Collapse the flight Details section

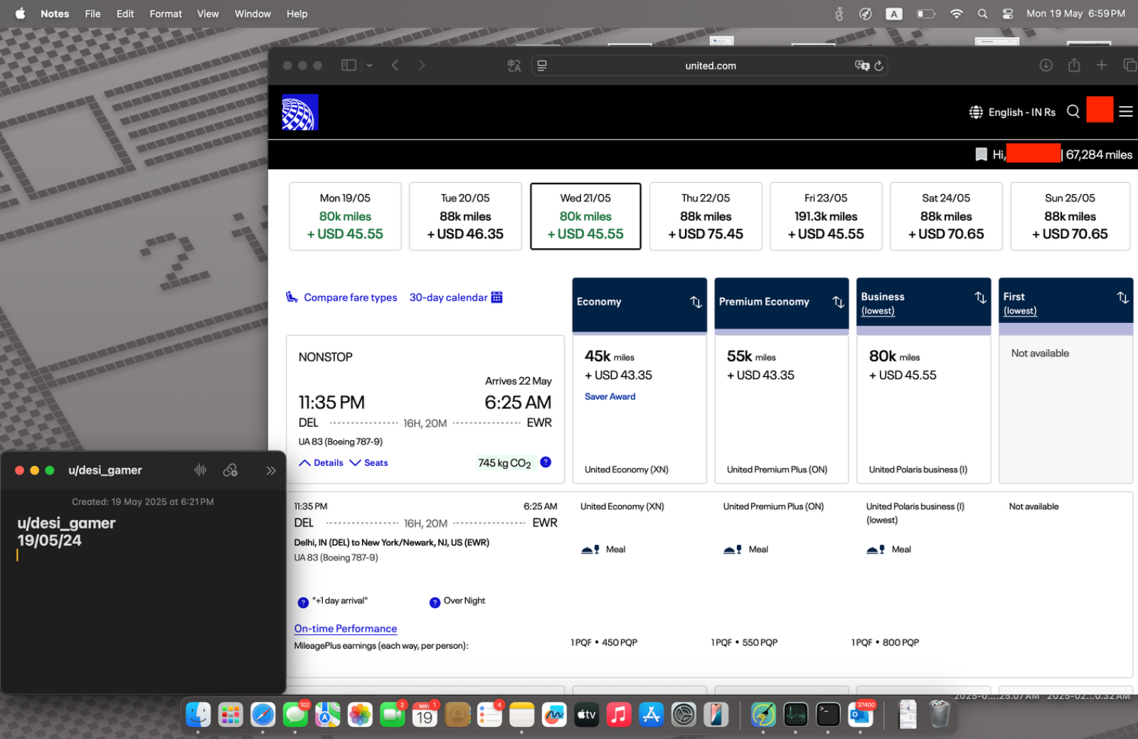click(x=321, y=462)
